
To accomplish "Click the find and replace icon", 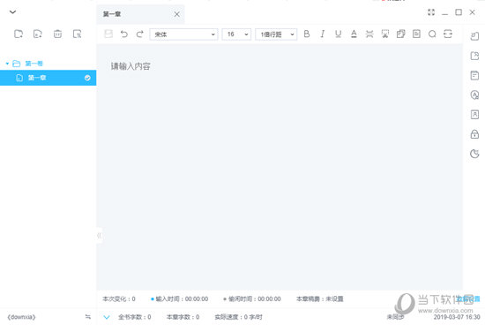I will tap(448, 34).
